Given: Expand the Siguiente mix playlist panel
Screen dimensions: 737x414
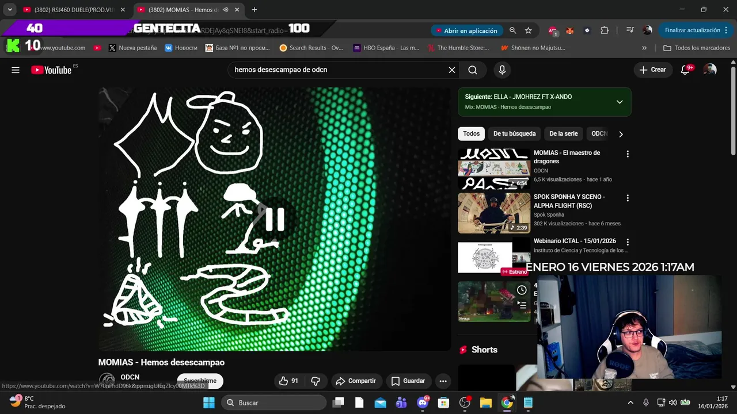Looking at the screenshot, I should 620,102.
